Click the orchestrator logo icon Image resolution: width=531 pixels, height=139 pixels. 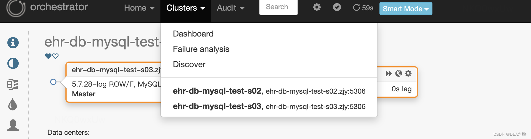16,8
